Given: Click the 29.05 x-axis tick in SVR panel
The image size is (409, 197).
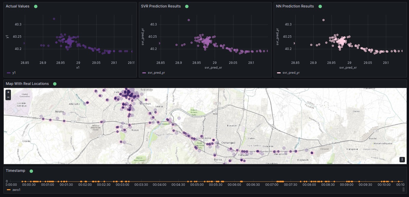Looking at the screenshot, I should 233,63.
